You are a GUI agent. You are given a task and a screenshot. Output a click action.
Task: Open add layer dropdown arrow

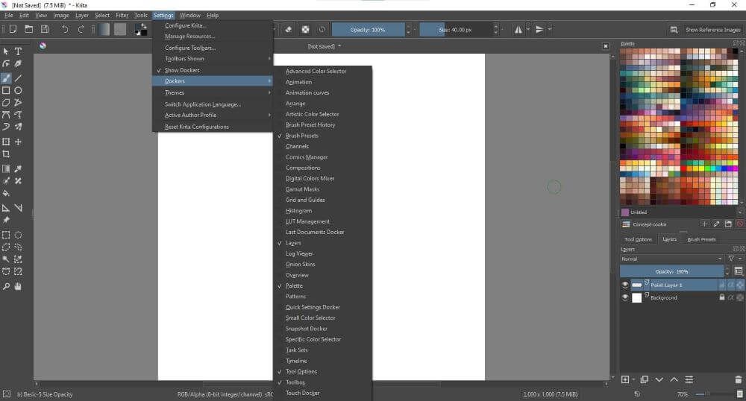pos(635,379)
